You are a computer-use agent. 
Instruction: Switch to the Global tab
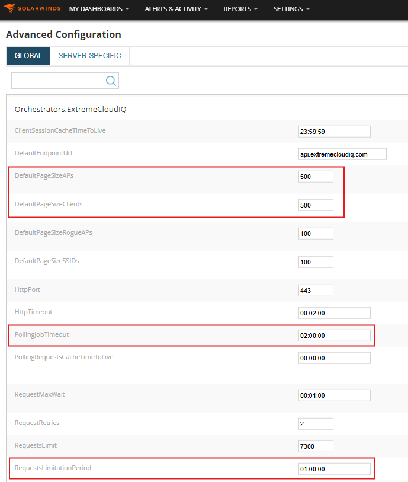click(x=28, y=56)
